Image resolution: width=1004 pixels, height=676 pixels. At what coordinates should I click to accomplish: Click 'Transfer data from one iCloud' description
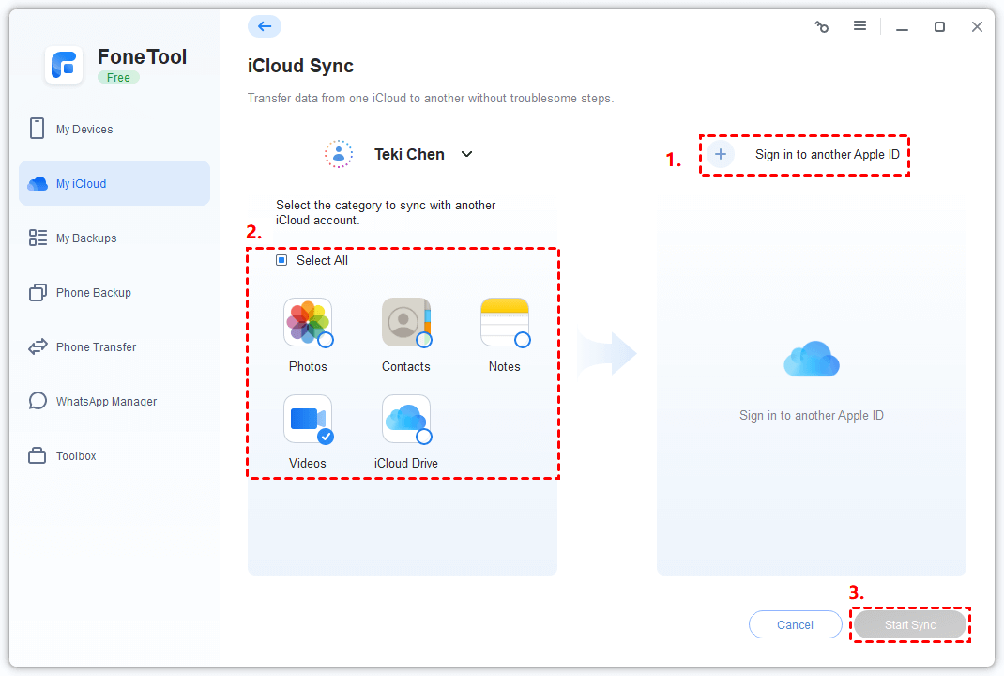pos(431,98)
